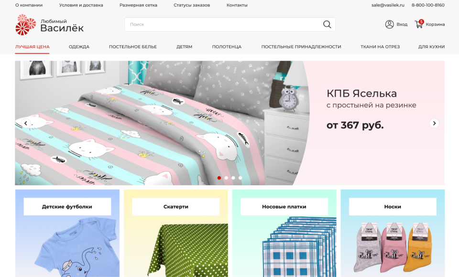Screen dimensions: 459x277
Task: Expand the Постельное белье menu
Action: click(132, 47)
